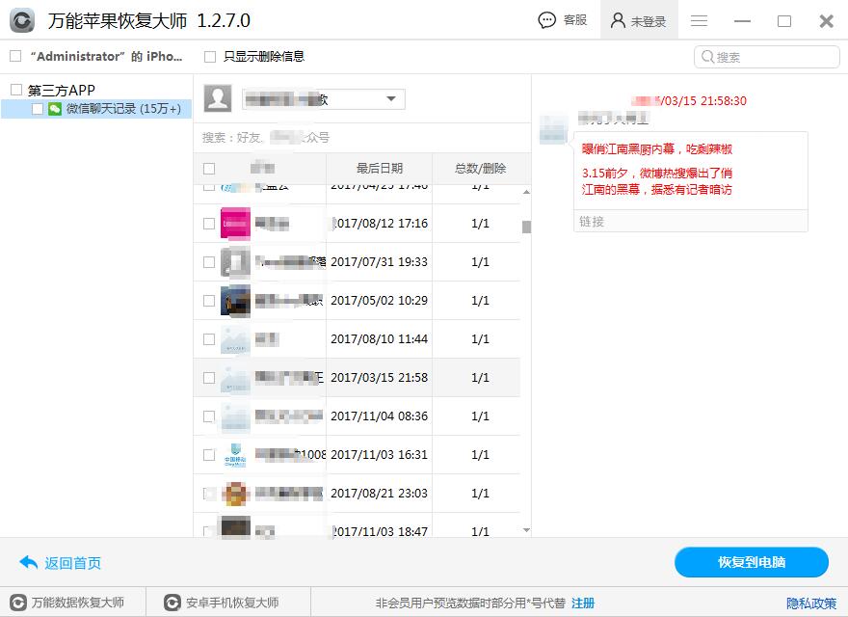Click 1/1 count in 2017/11/04 08:36 row
The image size is (848, 617).
coord(480,416)
